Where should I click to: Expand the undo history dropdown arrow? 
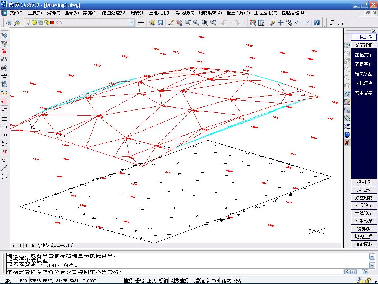tap(231, 23)
